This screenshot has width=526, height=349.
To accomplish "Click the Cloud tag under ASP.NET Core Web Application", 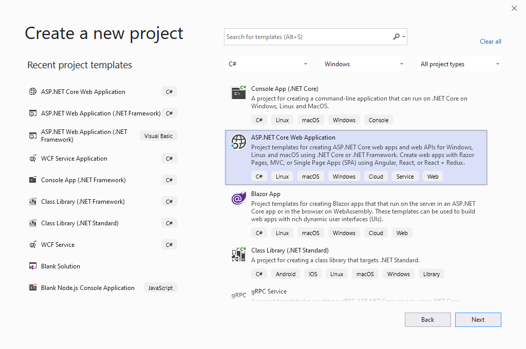I will [x=375, y=176].
